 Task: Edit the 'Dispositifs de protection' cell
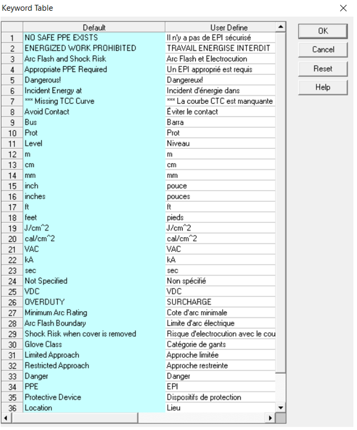pyautogui.click(x=220, y=397)
